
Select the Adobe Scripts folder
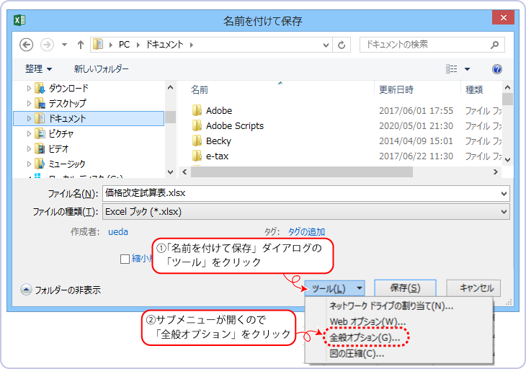pos(235,126)
